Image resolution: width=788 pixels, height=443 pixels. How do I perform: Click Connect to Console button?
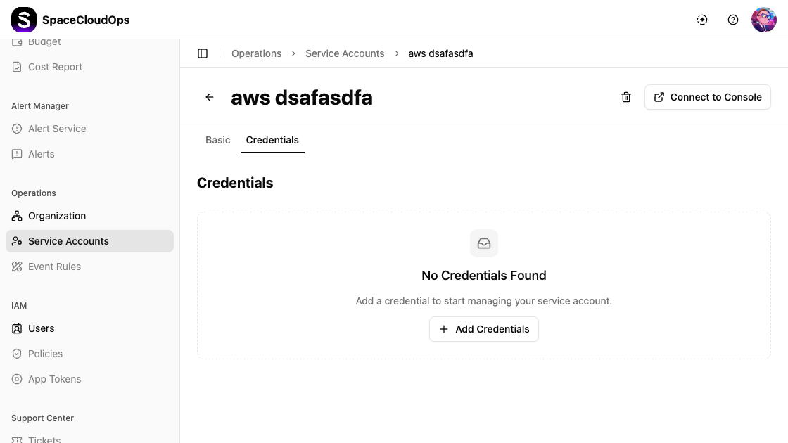(x=708, y=97)
